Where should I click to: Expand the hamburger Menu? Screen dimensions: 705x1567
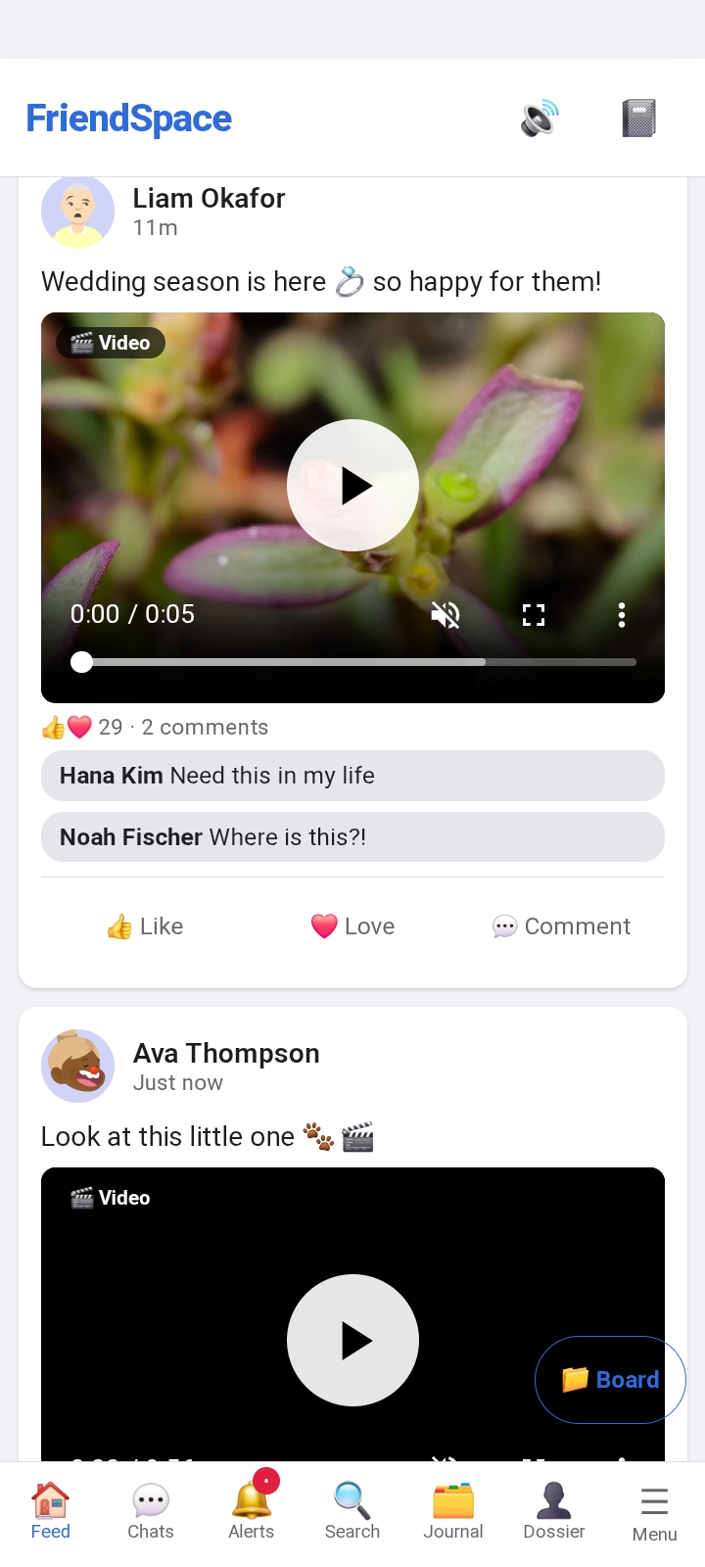[x=655, y=1514]
